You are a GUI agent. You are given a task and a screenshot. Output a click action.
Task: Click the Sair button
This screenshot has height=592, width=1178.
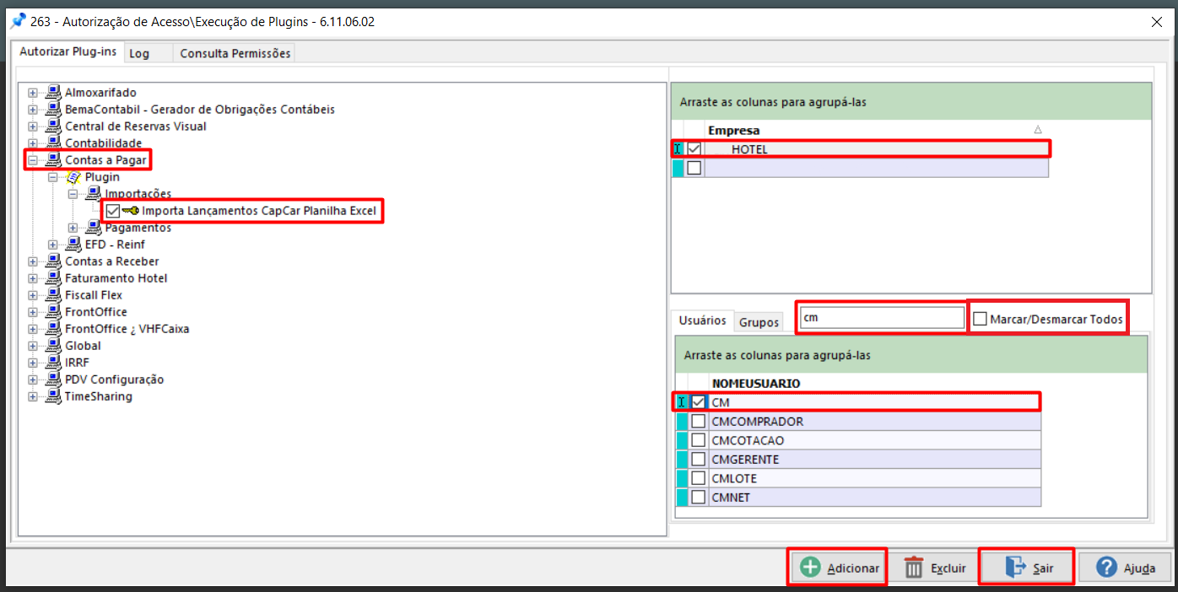click(1027, 568)
